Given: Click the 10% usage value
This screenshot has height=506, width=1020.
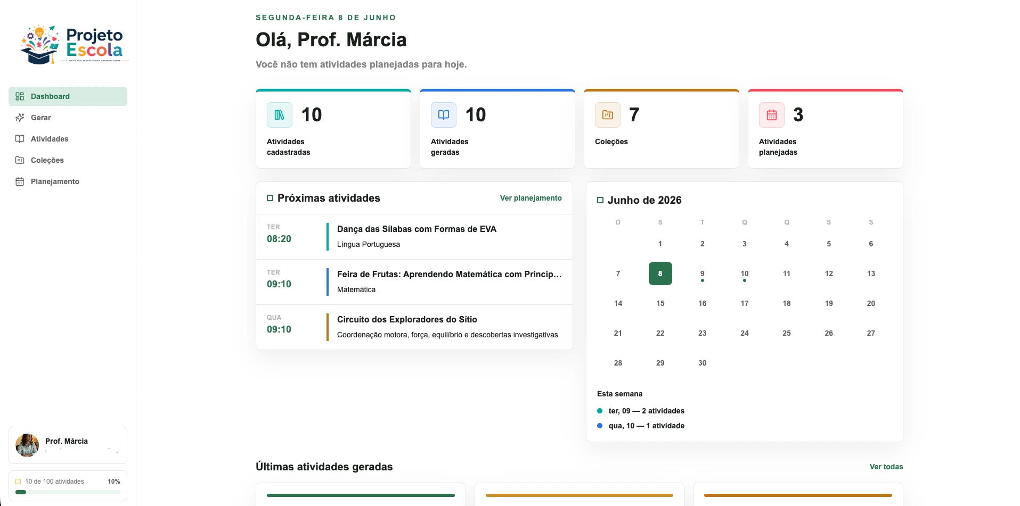Looking at the screenshot, I should 114,482.
